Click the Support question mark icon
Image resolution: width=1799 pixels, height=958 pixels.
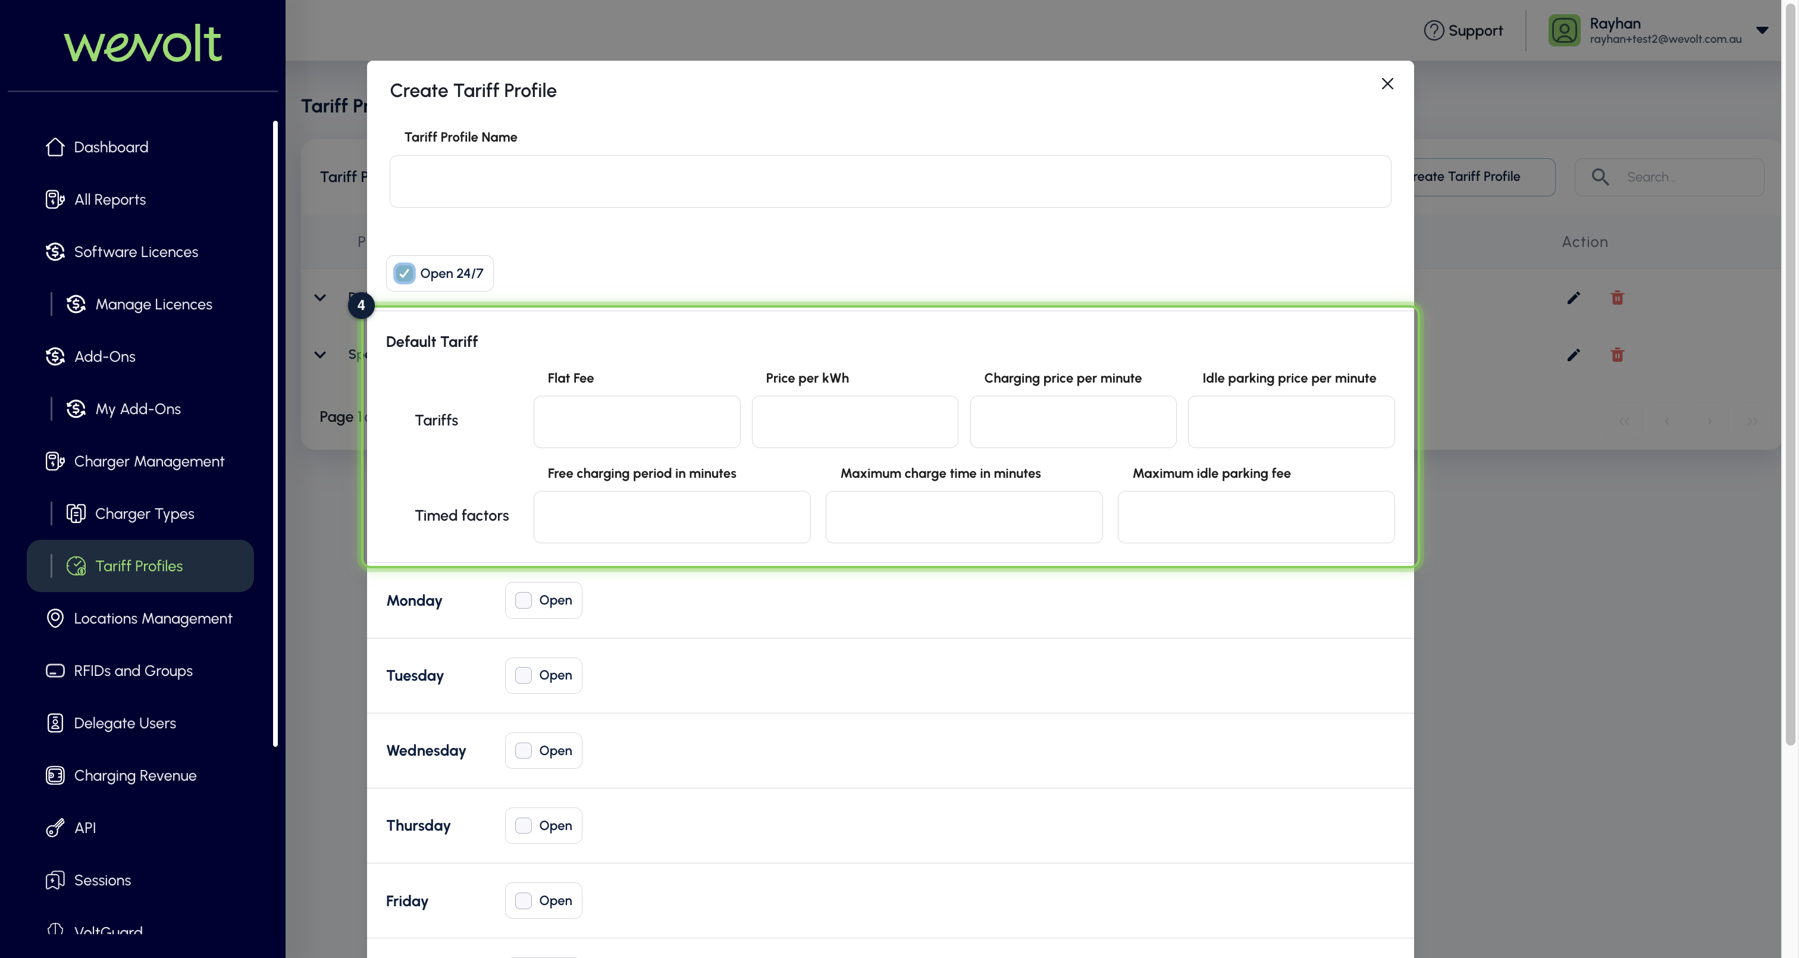point(1433,30)
